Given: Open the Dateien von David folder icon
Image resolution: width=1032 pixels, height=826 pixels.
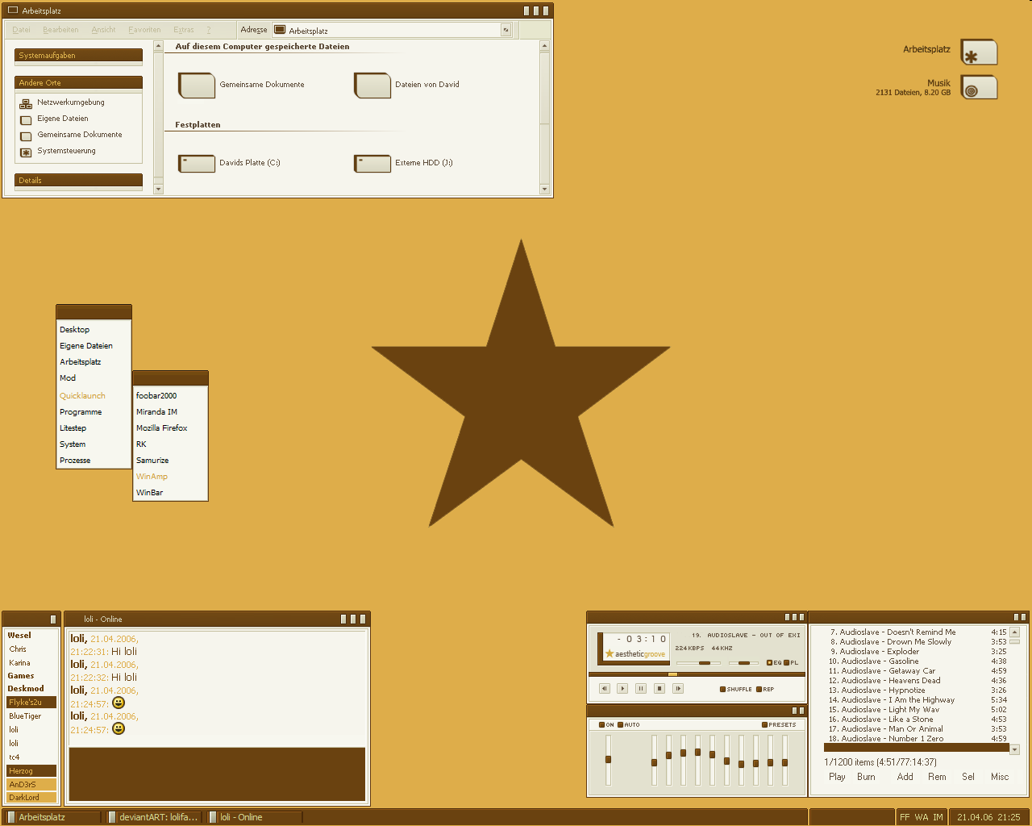Looking at the screenshot, I should click(x=372, y=85).
